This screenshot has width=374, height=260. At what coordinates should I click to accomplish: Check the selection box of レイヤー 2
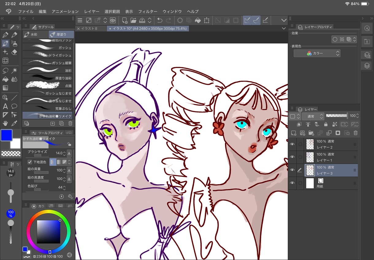coord(300,144)
